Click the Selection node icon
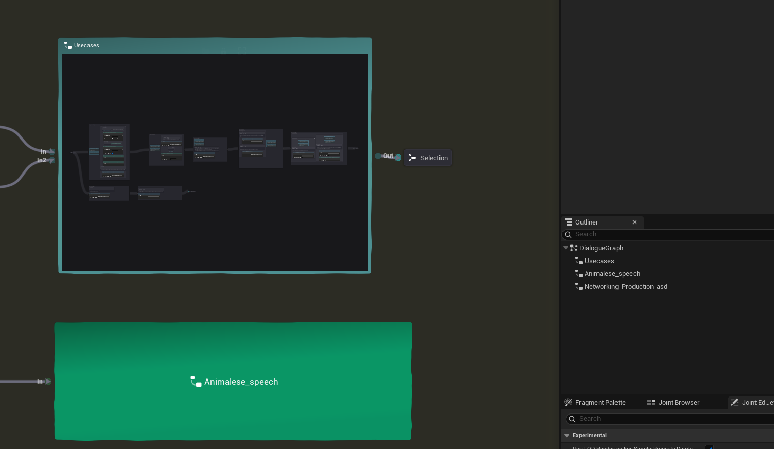Image resolution: width=774 pixels, height=449 pixels. [412, 158]
